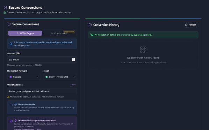The height and width of the screenshot is (130, 209).
Task: Enable the Simulation Mode checkbox
Action: click(x=11, y=105)
